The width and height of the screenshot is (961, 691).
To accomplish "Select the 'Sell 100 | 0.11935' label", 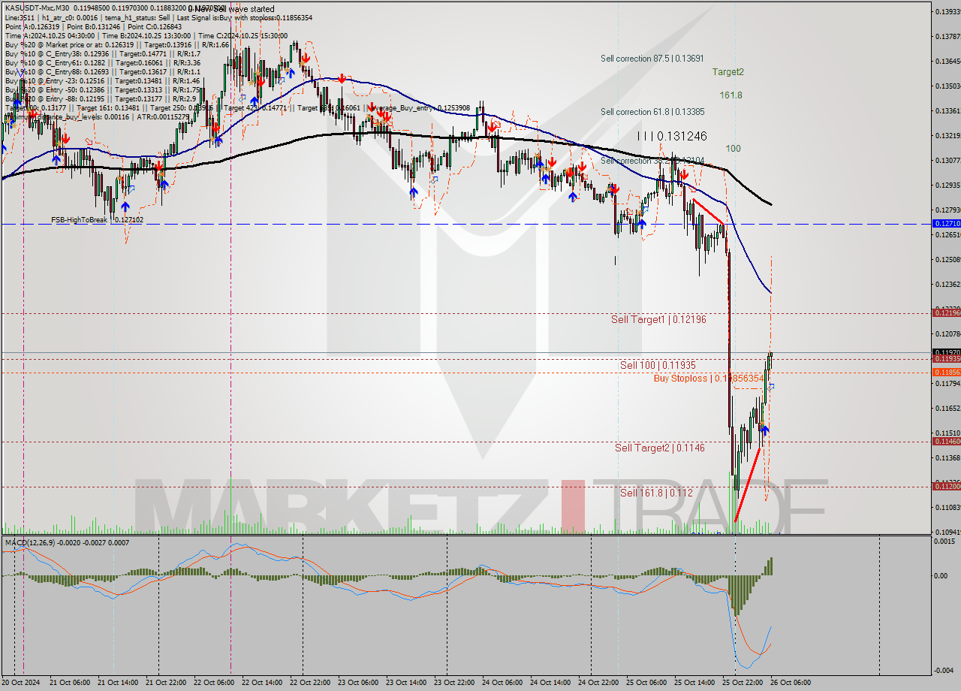I will [x=659, y=365].
